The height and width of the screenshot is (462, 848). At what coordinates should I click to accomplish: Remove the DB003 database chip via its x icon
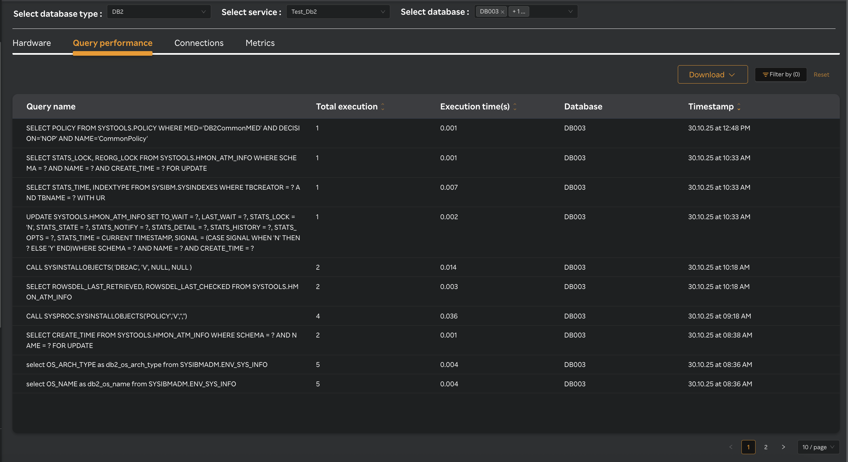(x=503, y=11)
